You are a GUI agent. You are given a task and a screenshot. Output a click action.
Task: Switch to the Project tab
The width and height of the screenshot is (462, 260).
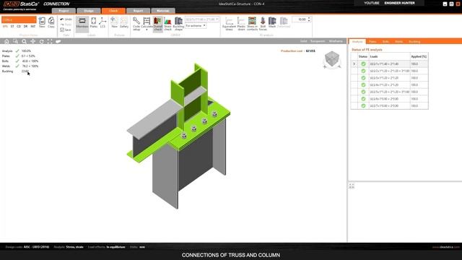[64, 11]
